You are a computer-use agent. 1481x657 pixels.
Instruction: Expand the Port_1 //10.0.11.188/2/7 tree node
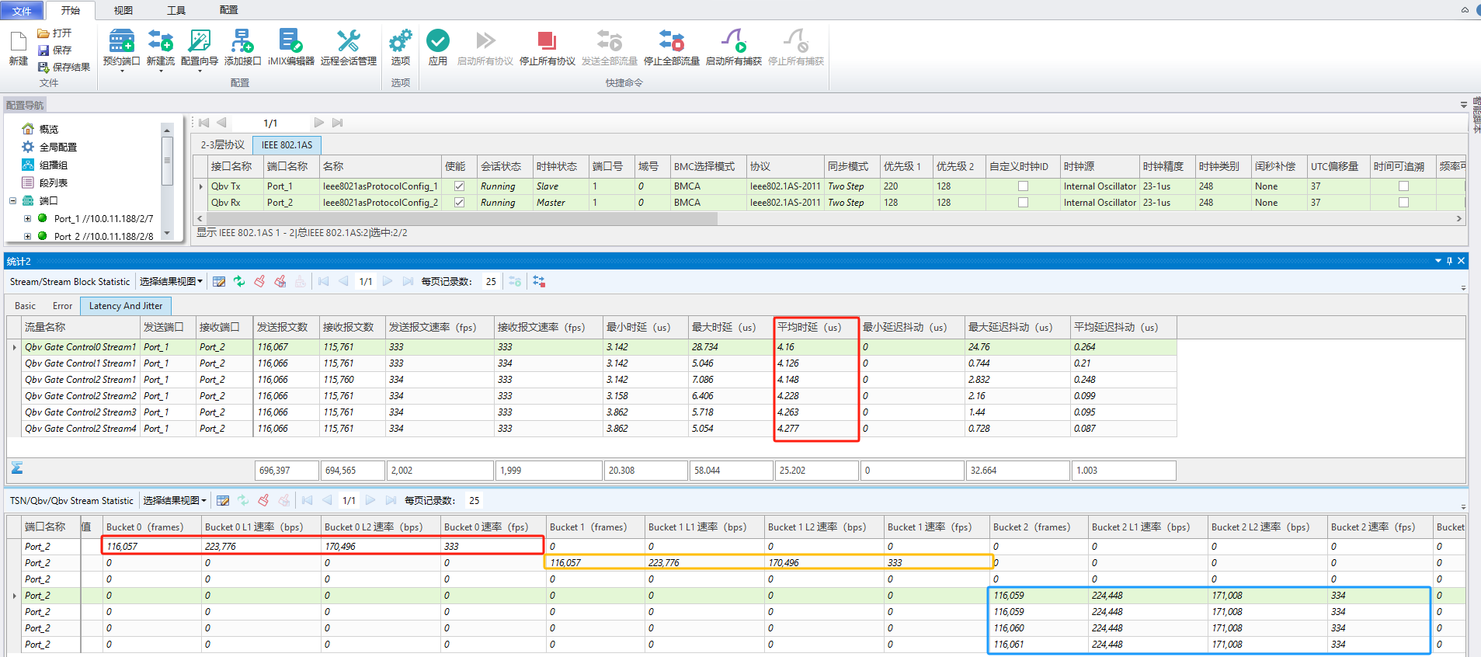[x=28, y=219]
